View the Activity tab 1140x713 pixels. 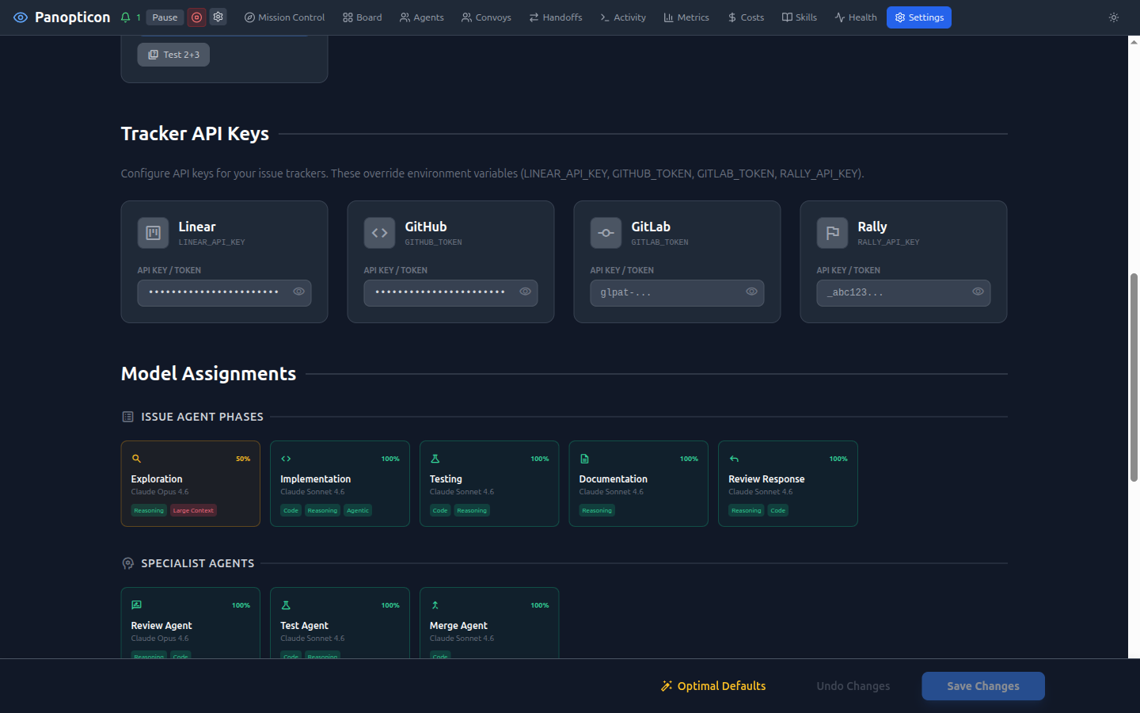tap(623, 17)
